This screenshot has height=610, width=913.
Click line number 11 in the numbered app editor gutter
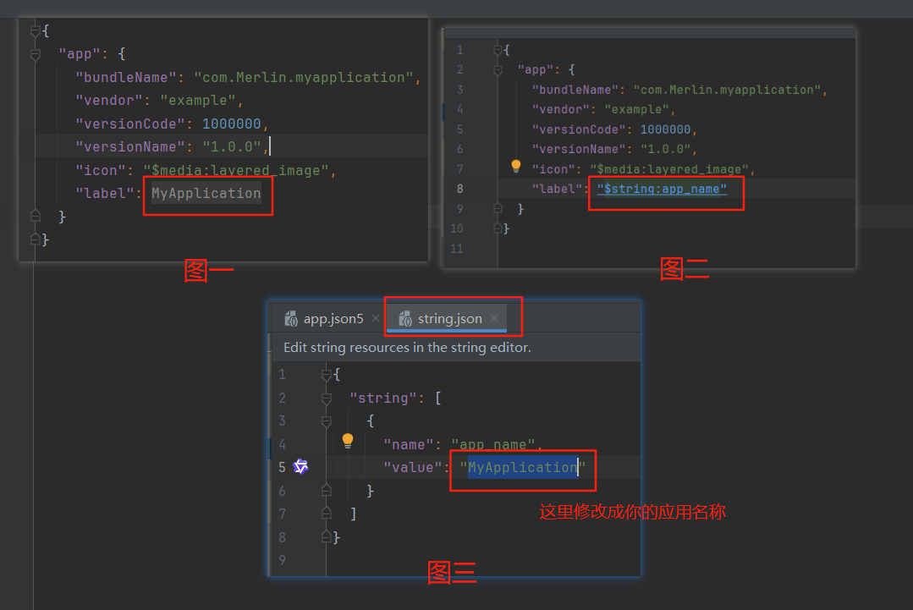[457, 249]
